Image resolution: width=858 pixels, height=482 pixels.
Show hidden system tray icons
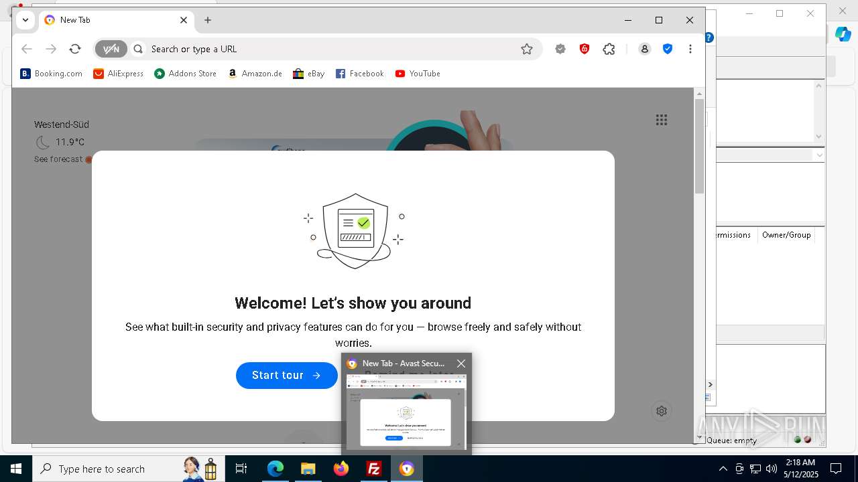click(723, 469)
